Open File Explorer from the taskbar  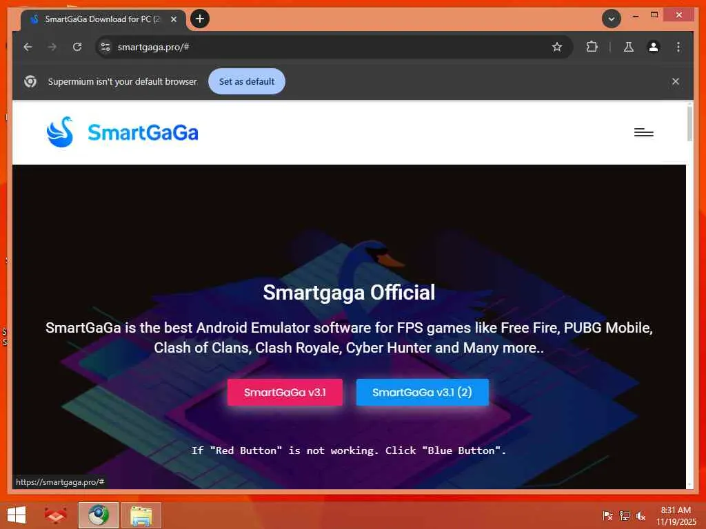pyautogui.click(x=141, y=515)
